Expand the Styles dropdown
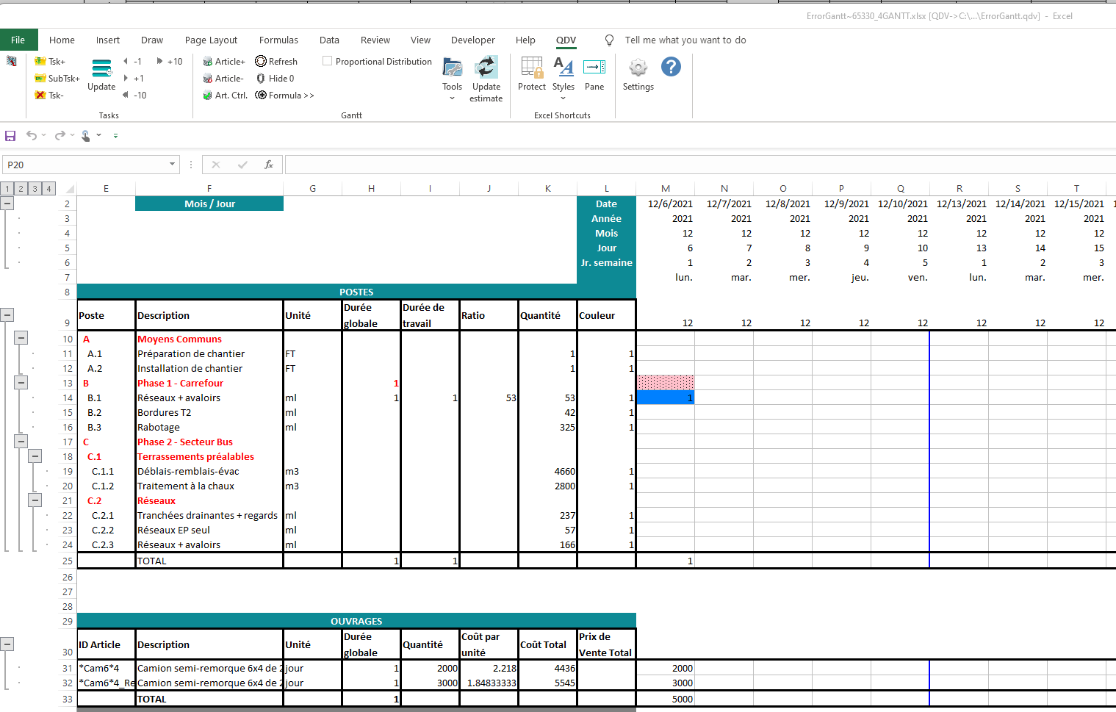1116x712 pixels. [564, 98]
